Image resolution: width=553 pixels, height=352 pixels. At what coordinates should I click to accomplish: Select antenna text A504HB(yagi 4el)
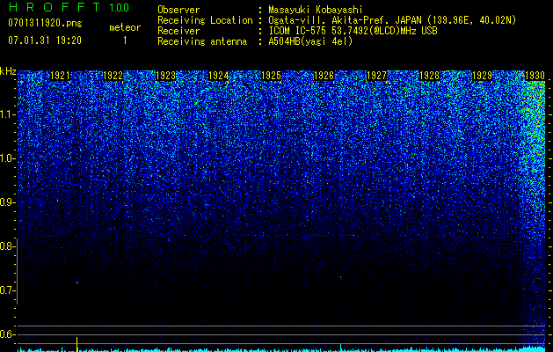point(310,41)
